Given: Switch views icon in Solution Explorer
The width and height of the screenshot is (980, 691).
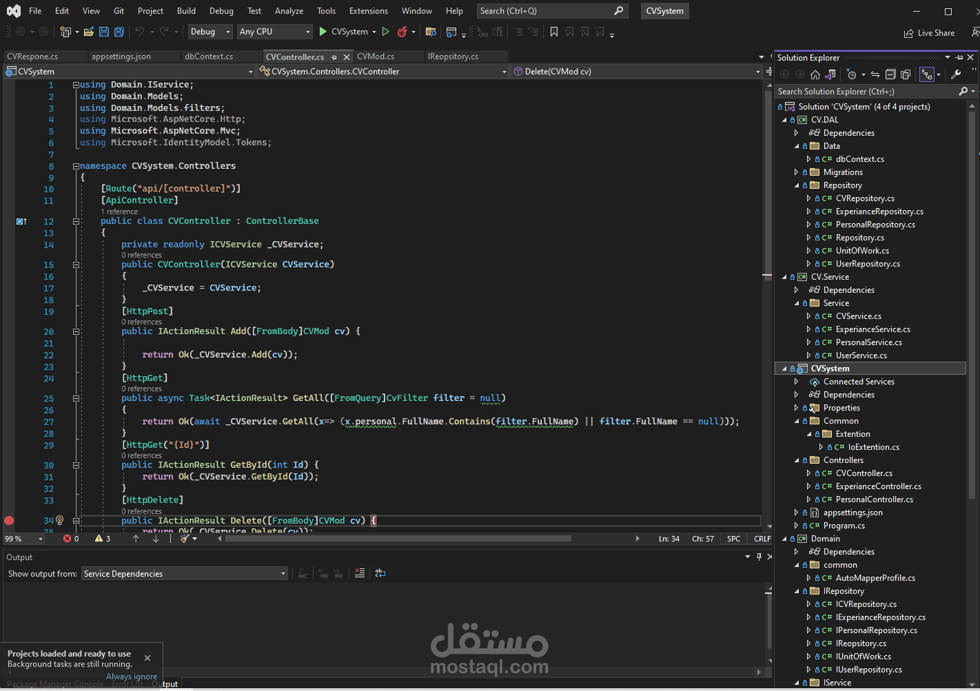Looking at the screenshot, I should (830, 74).
